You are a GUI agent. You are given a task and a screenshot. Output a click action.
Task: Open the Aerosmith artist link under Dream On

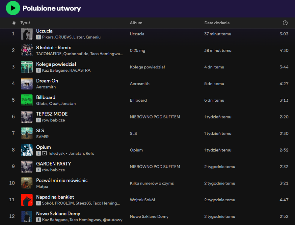pos(46,87)
